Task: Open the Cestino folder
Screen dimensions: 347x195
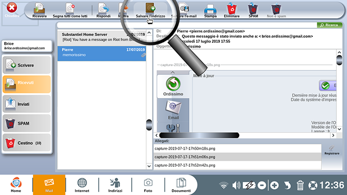Action: [27, 143]
